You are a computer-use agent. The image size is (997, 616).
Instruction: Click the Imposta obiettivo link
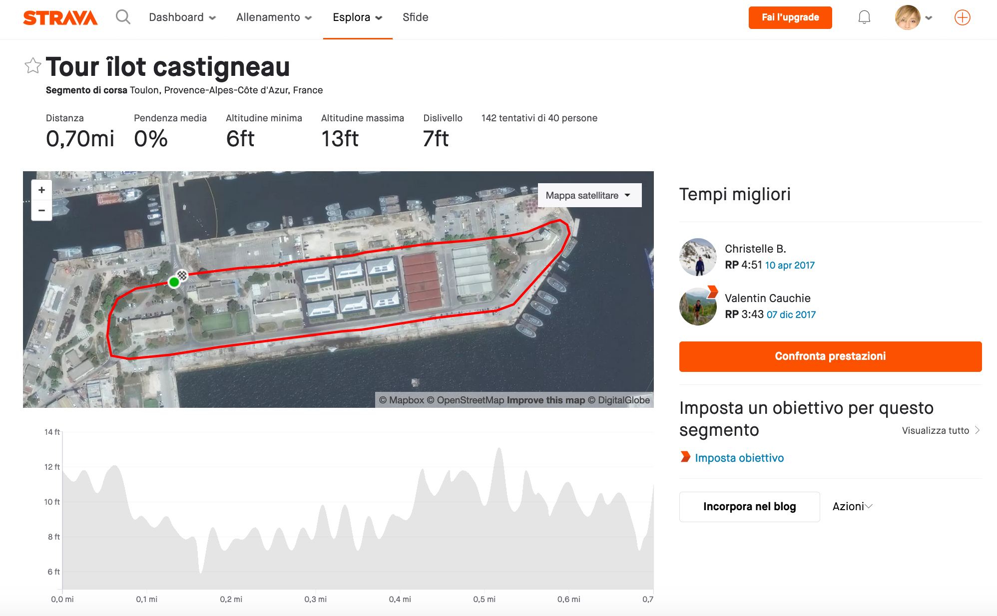(739, 458)
